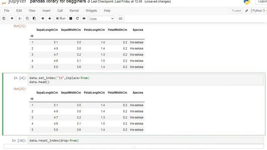Screen dimensions: 267x150
Task: Click Iris-setosa in row 5 of Out[3]
Action: coord(136,67)
